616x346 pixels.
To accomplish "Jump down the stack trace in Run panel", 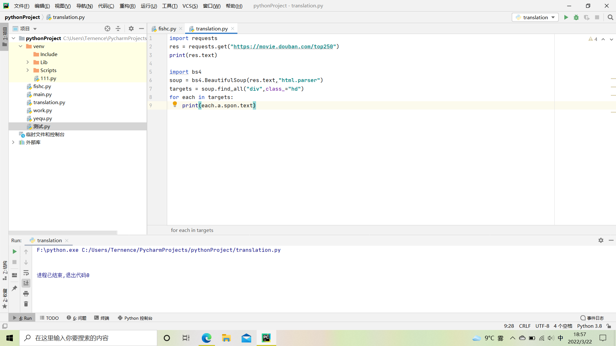I will click(x=26, y=262).
